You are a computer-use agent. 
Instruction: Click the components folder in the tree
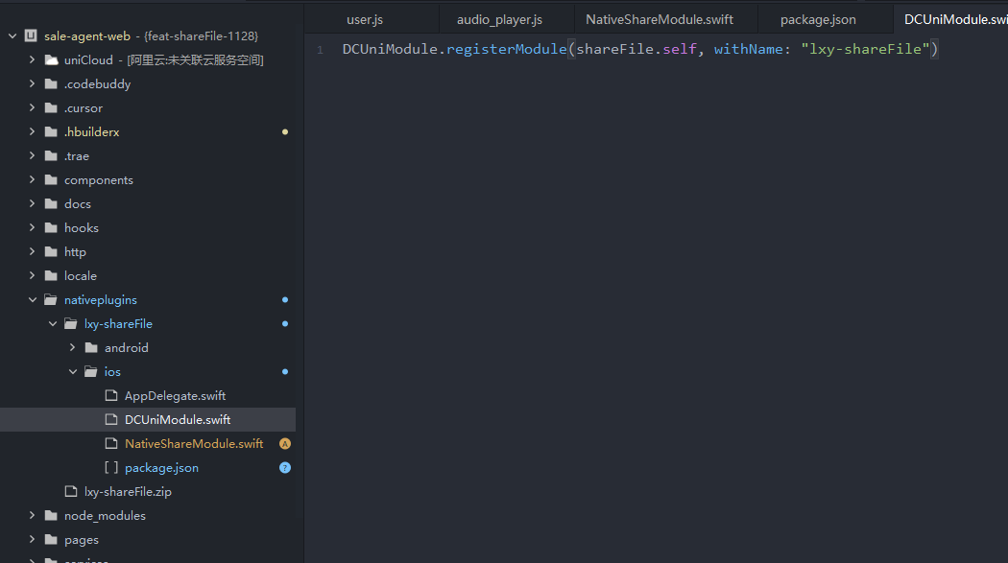coord(98,180)
